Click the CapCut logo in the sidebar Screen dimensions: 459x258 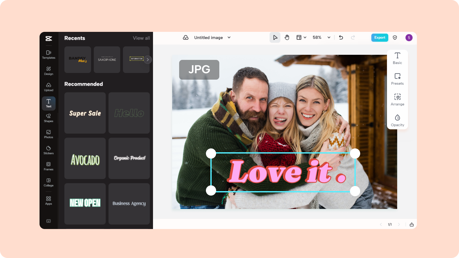coord(48,39)
